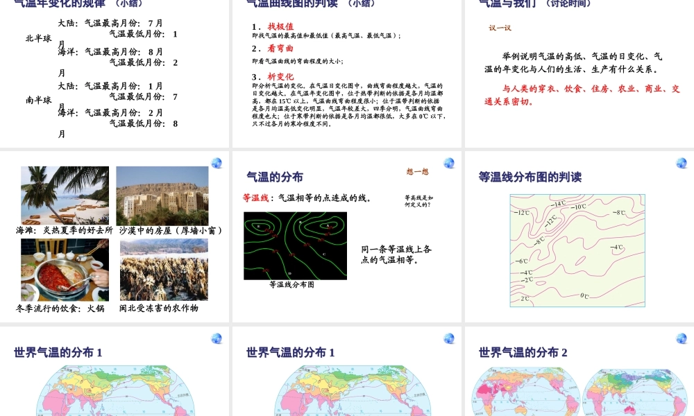This screenshot has width=694, height=416.
Task: Click the red 析变化 heading
Action: [280, 77]
